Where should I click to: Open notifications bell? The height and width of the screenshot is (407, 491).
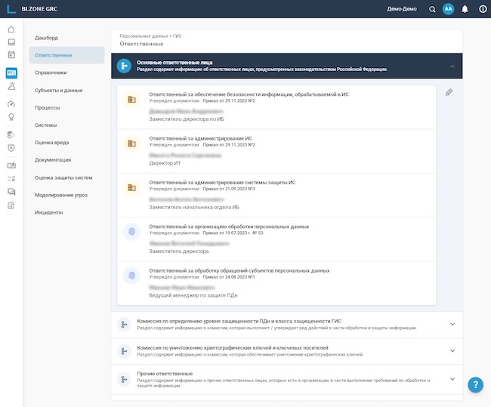[x=465, y=9]
